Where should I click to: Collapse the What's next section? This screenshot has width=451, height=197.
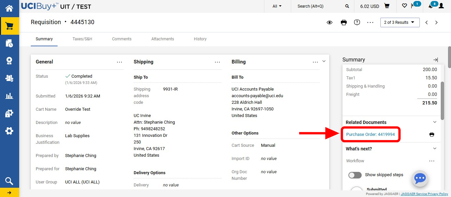[x=434, y=148]
